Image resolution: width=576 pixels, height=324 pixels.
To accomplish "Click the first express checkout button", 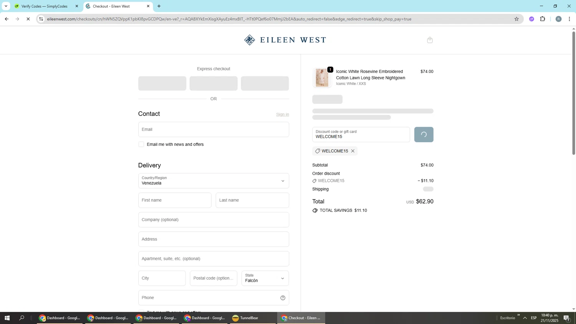I will coord(162,83).
